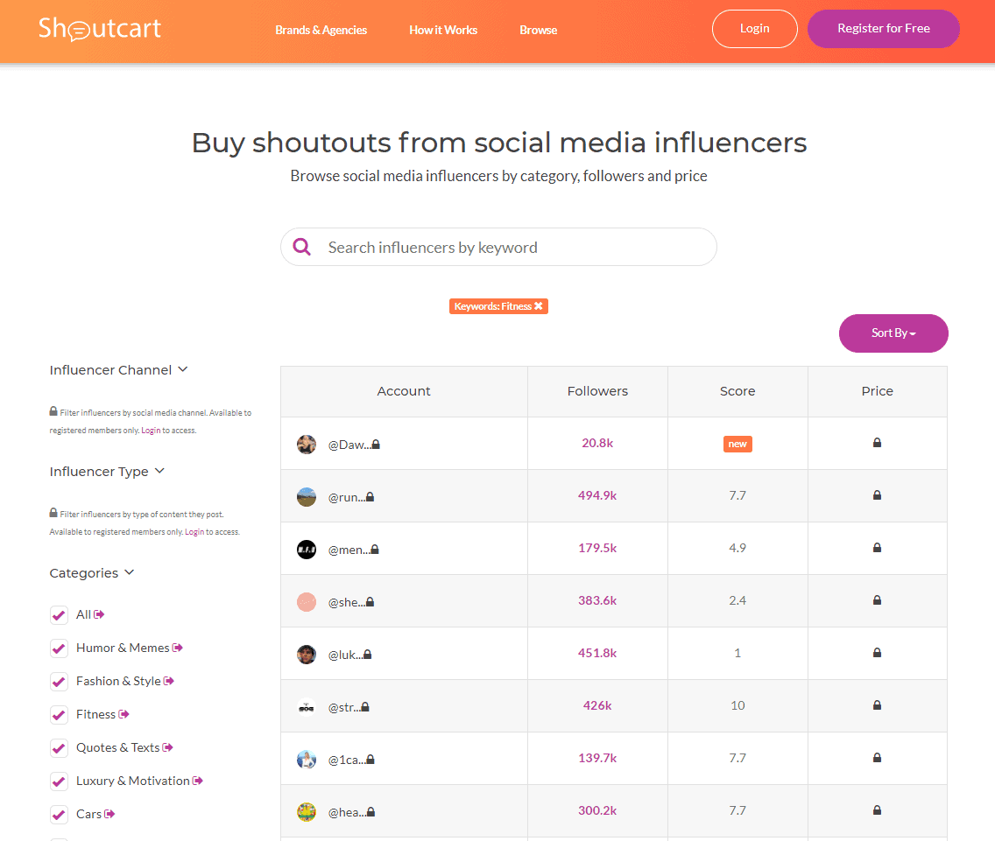Viewport: 995px width, 841px height.
Task: Click the @men... profile avatar
Action: (x=307, y=550)
